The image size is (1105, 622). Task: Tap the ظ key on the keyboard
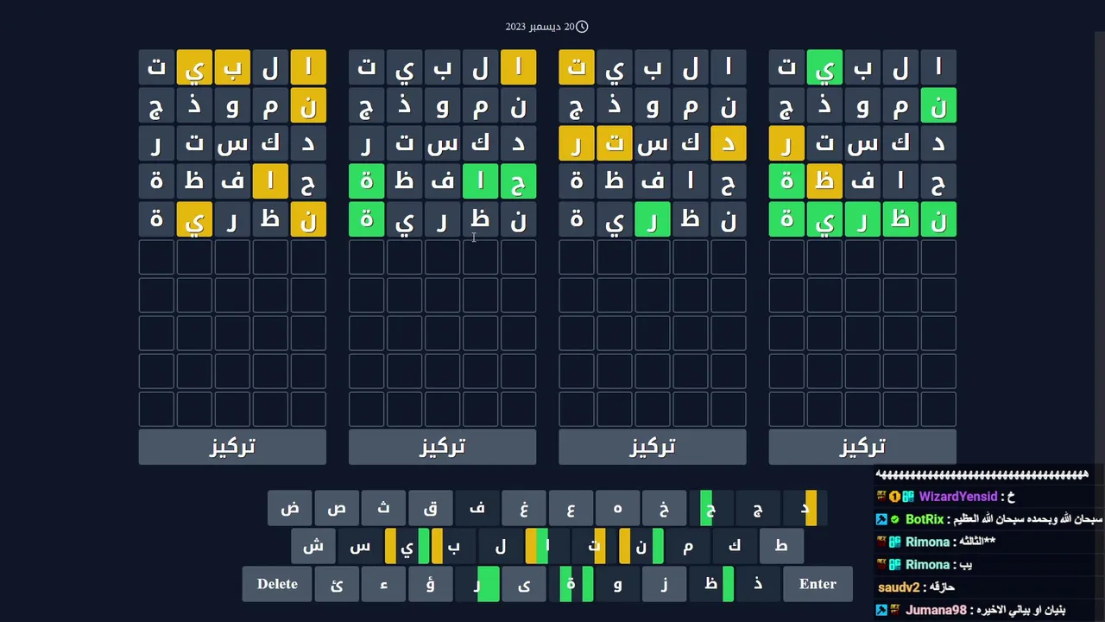(x=710, y=584)
